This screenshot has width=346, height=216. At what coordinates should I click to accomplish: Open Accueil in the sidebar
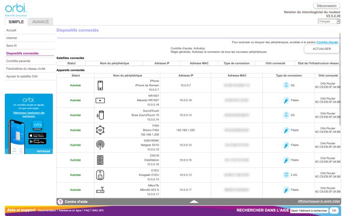[11, 30]
